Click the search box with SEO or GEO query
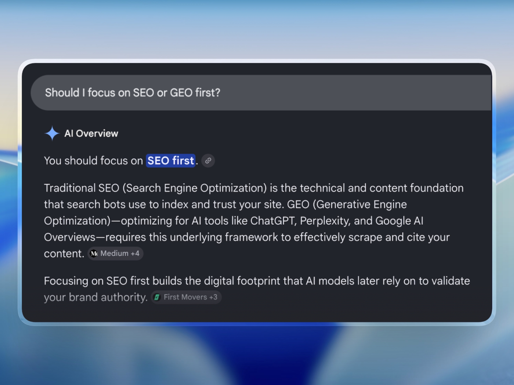Viewport: 514px width, 385px height. click(x=261, y=93)
